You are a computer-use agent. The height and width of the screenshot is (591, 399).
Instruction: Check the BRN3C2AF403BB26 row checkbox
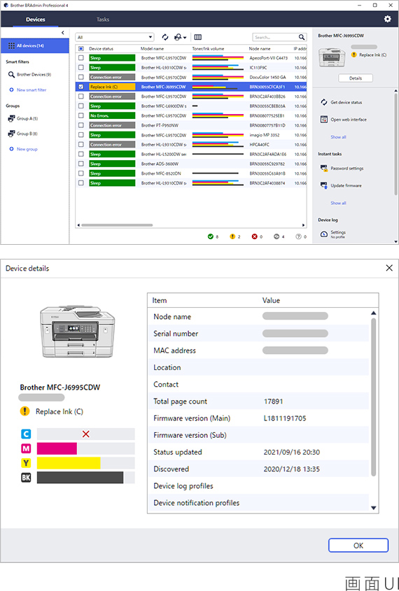tap(80, 96)
